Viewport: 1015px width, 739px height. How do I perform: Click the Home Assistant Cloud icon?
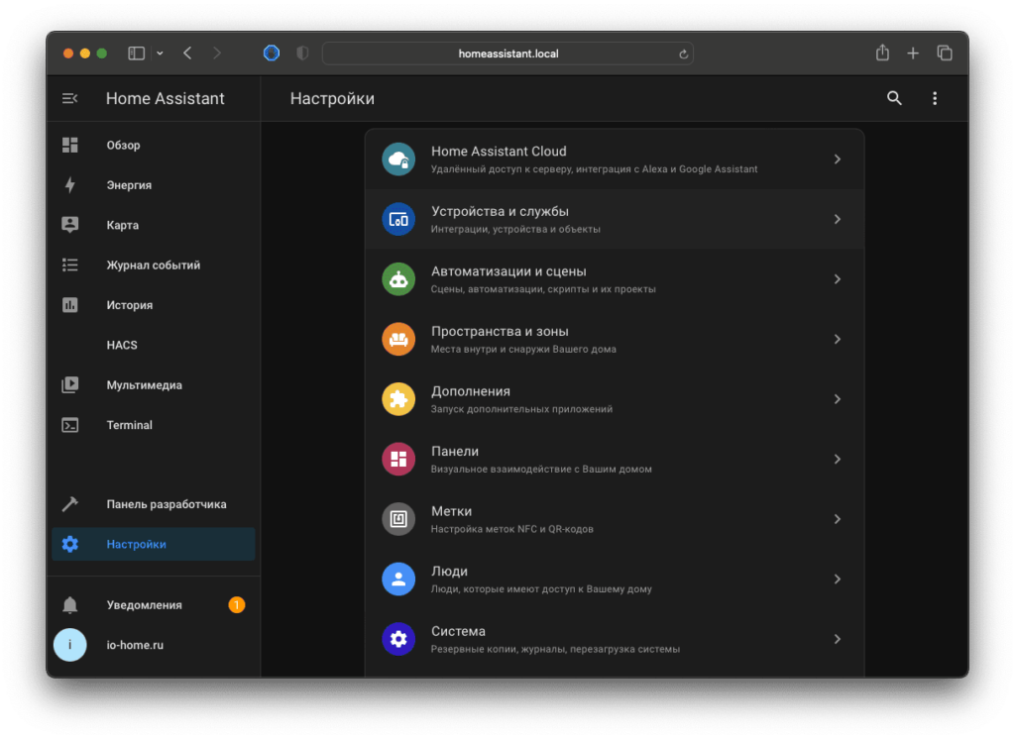398,159
